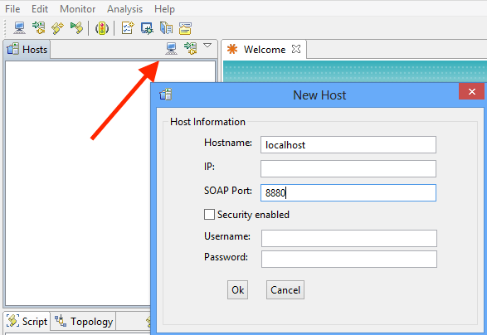Select the Script tab
The height and width of the screenshot is (335, 487).
click(x=27, y=322)
